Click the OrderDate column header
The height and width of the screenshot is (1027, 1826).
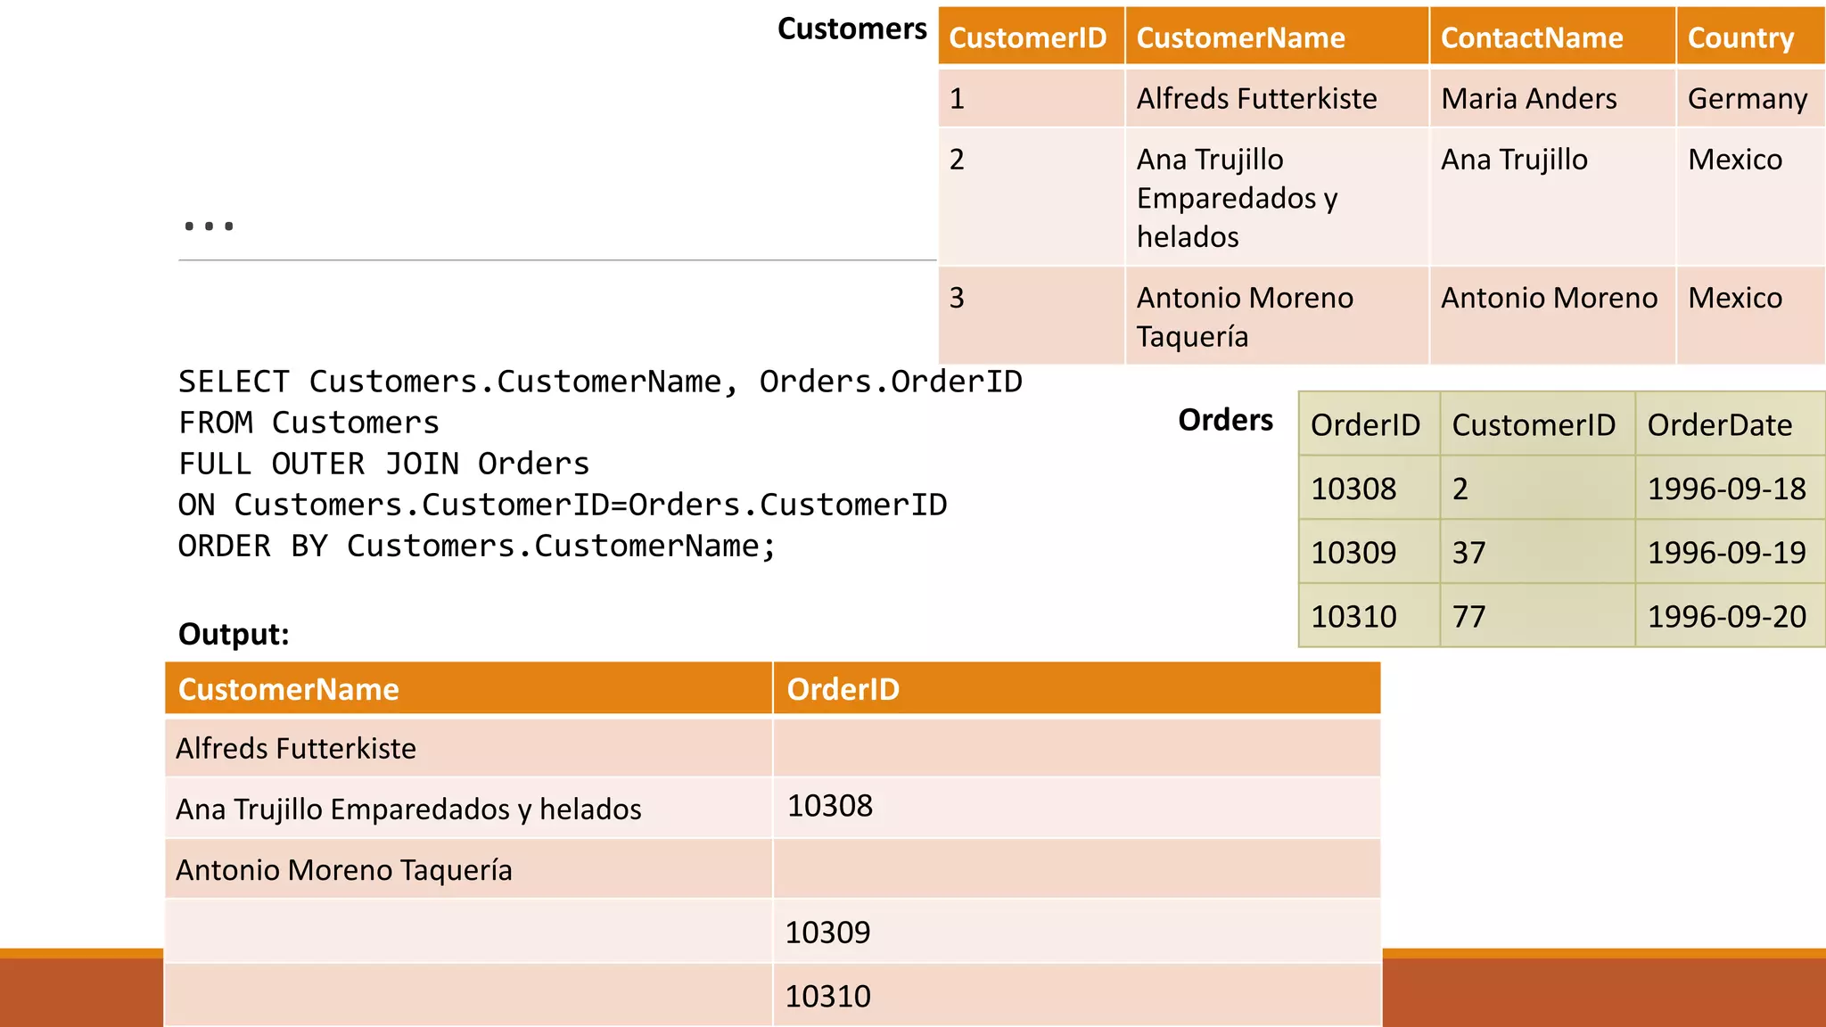1719,424
